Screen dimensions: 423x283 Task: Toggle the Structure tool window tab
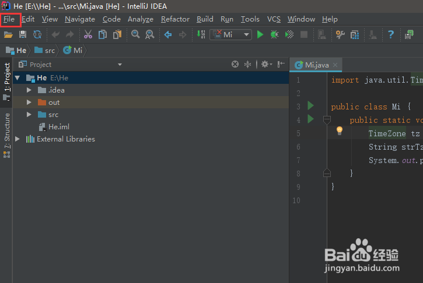(x=7, y=135)
